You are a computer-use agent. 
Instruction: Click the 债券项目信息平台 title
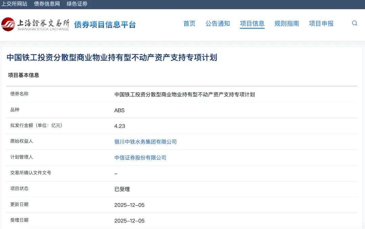(x=105, y=24)
